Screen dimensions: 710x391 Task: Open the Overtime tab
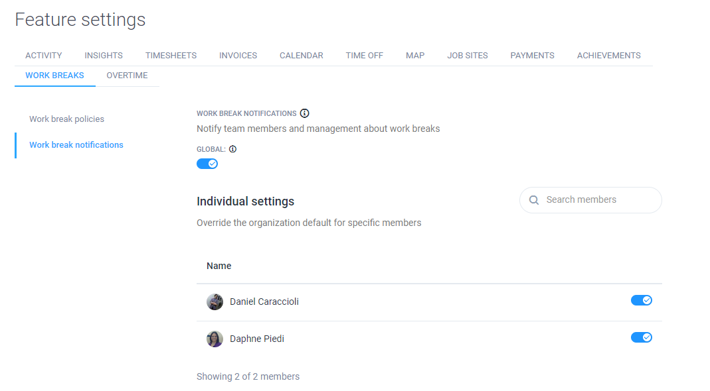127,76
